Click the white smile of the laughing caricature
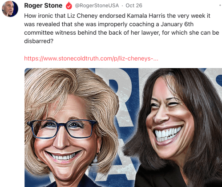Viewport: 222px width, 187px height. click(168, 134)
